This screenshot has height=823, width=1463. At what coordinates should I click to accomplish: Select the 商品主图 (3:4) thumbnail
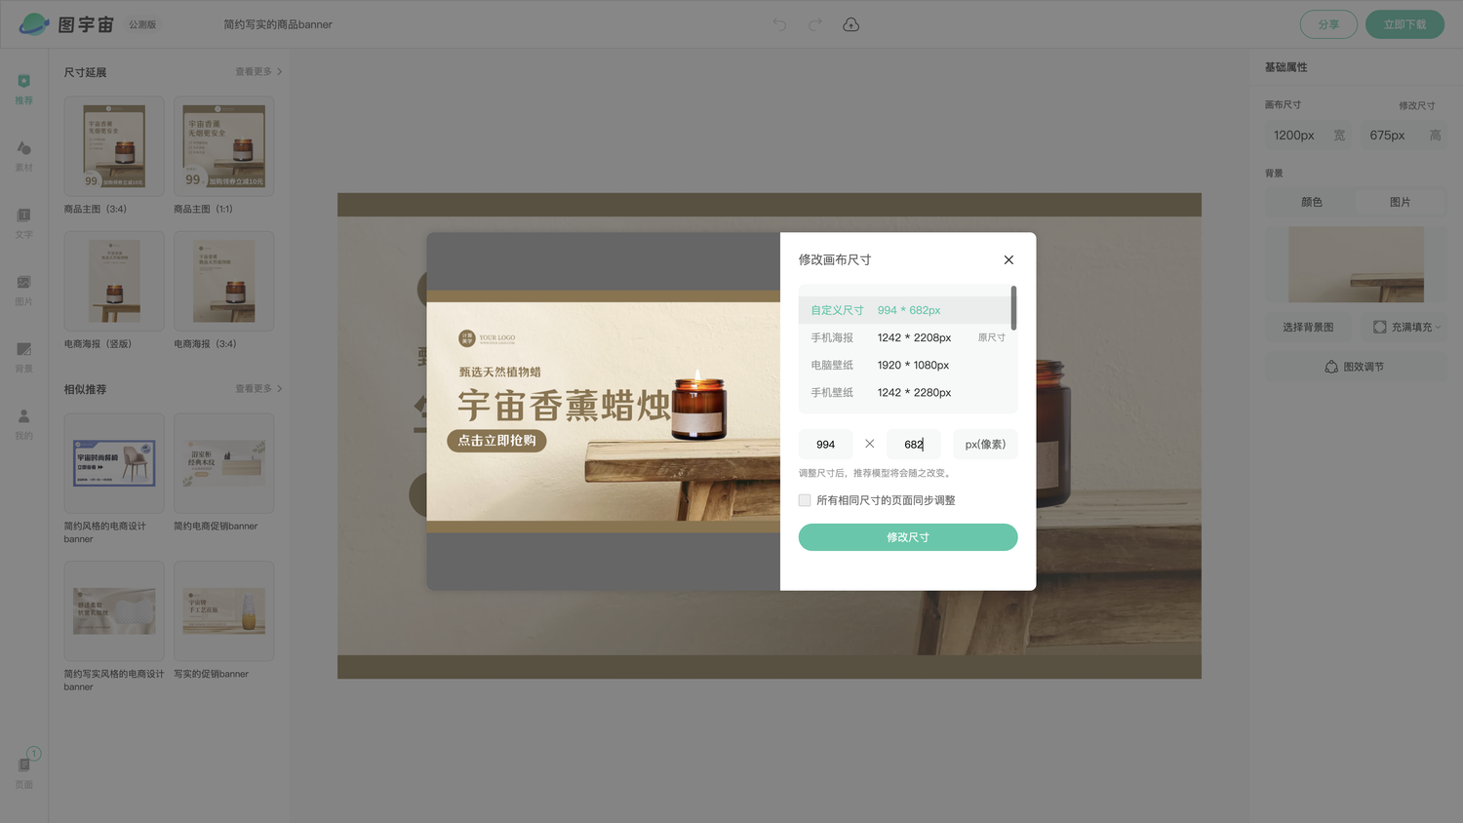(114, 146)
